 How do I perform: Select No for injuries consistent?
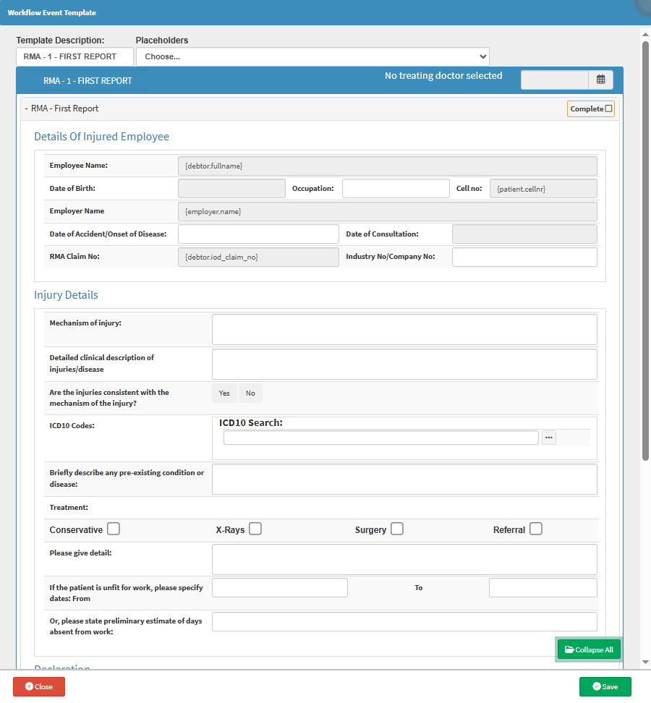tap(250, 393)
